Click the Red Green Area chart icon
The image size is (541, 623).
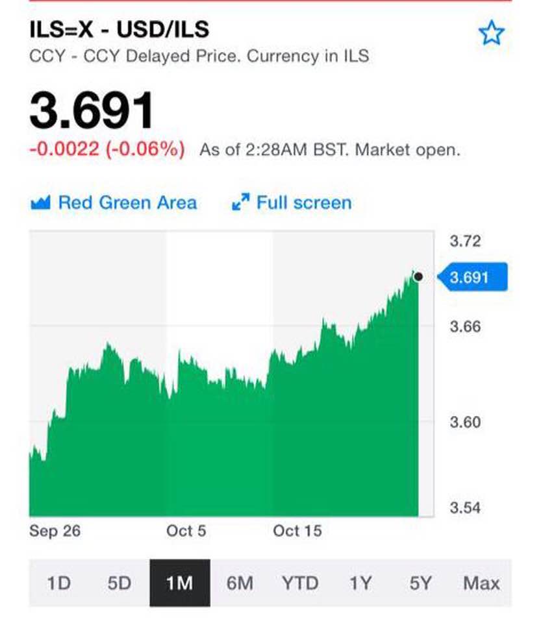tap(40, 202)
